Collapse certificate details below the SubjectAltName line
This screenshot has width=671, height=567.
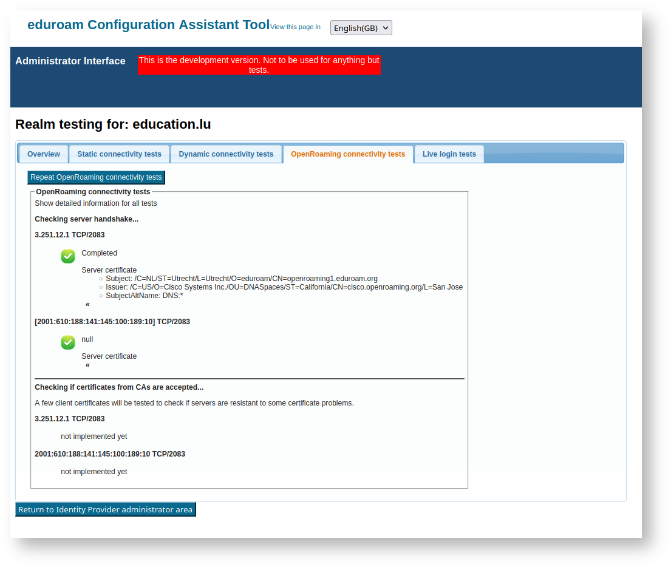coord(87,304)
